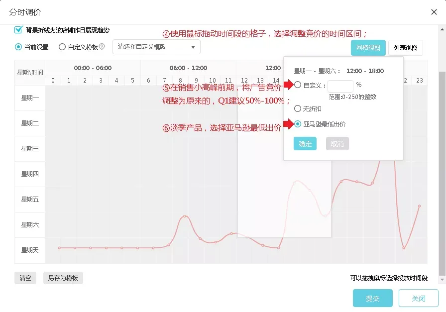This screenshot has width=446, height=312.
Task: Click the 星期五 row label
Action: click(30, 199)
